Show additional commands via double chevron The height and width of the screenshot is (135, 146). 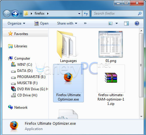(x=85, y=23)
